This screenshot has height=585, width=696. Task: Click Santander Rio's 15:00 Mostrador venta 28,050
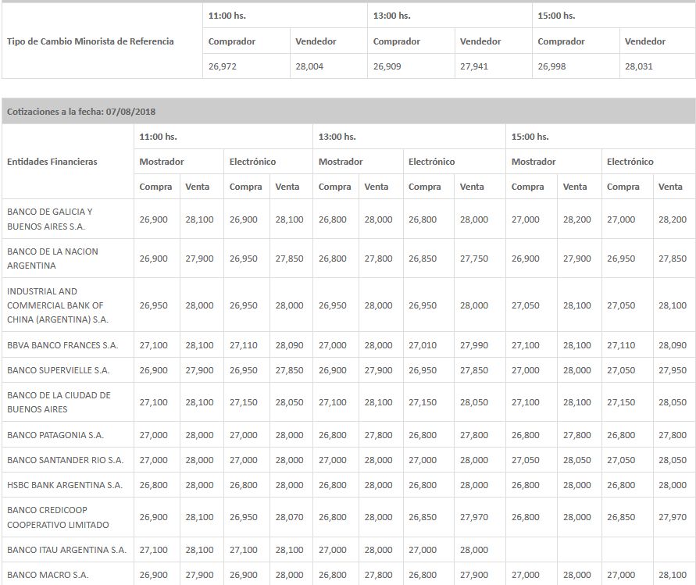[x=576, y=460]
